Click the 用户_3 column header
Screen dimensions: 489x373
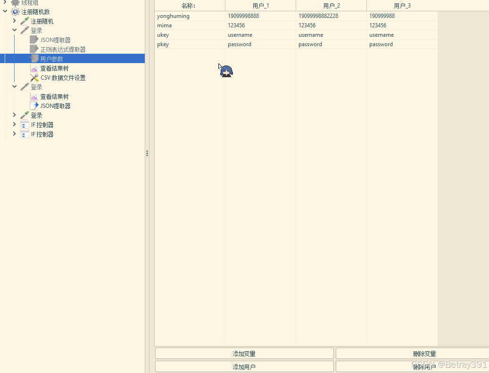click(x=402, y=6)
